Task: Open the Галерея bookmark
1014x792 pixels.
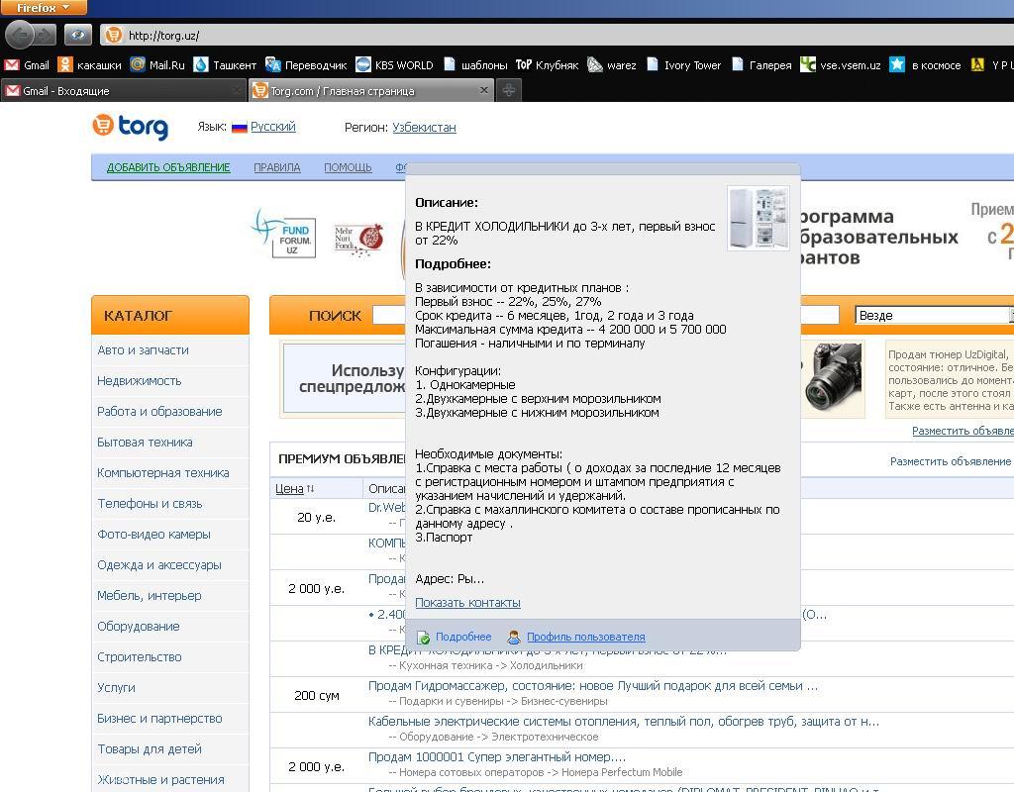Action: [761, 64]
